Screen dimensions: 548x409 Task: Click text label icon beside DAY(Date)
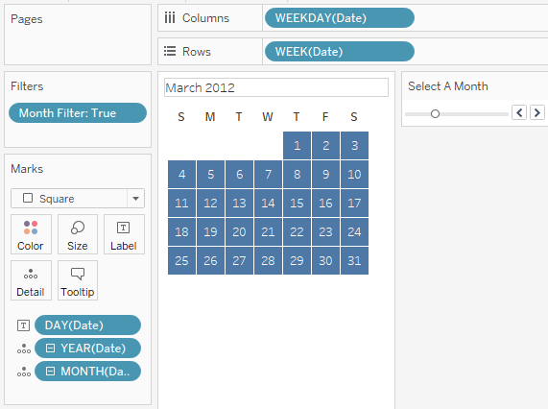point(23,325)
